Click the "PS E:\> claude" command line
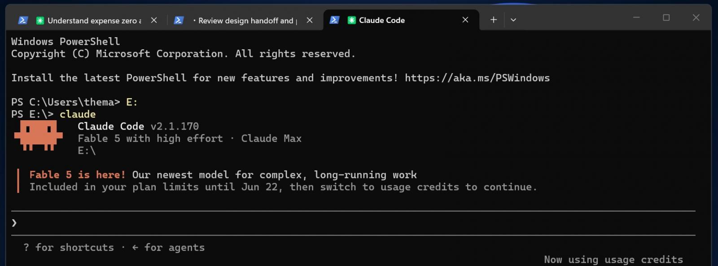718x266 pixels. point(53,114)
